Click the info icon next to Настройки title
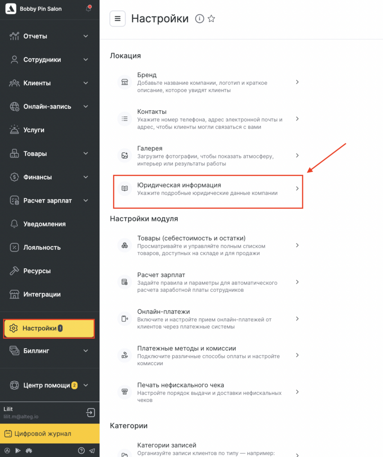Screen dimensions: 383x457 tap(200, 19)
